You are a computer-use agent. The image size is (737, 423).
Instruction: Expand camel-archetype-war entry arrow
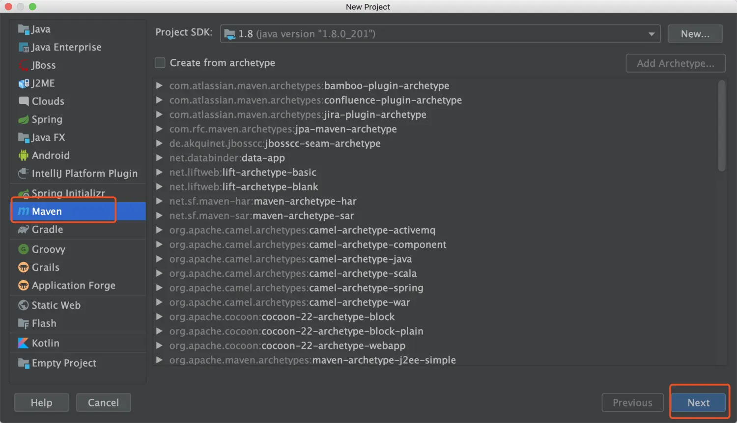point(159,302)
